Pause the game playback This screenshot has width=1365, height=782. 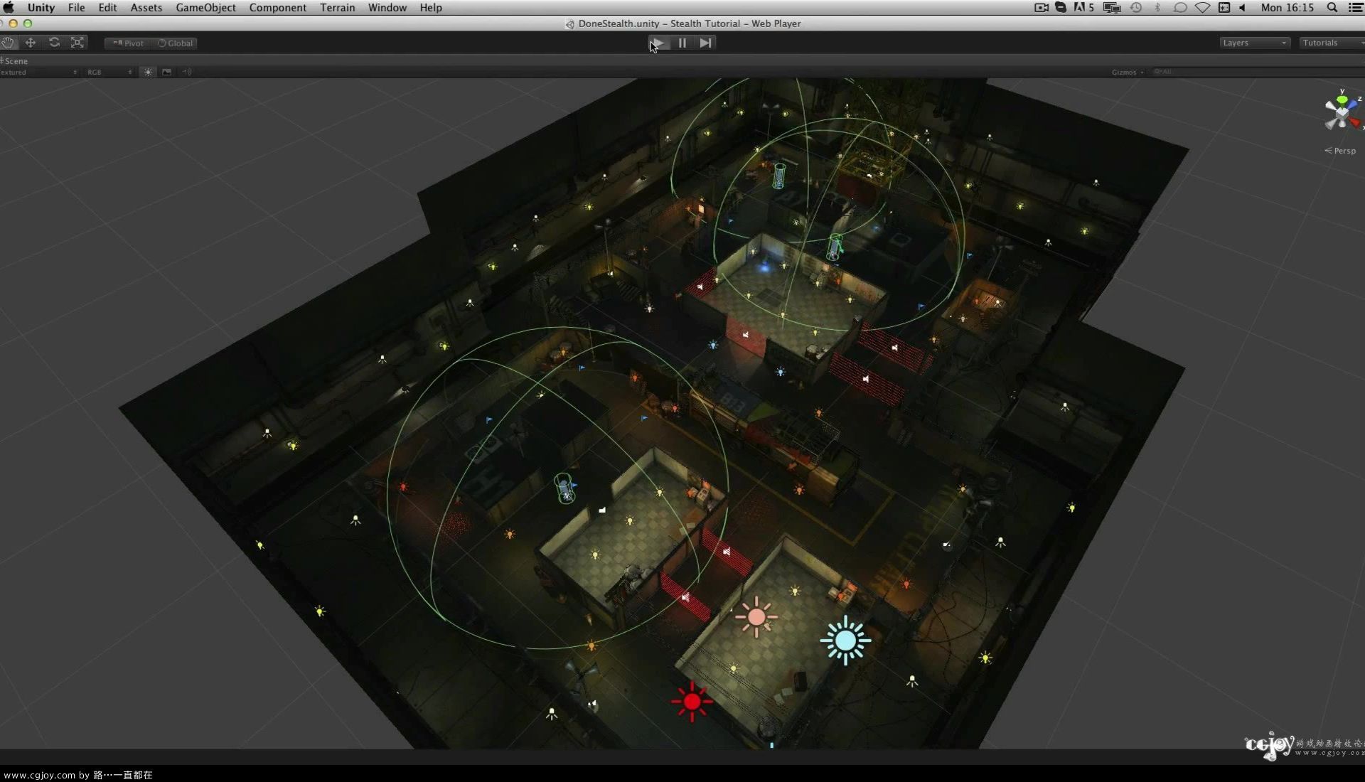pyautogui.click(x=682, y=43)
